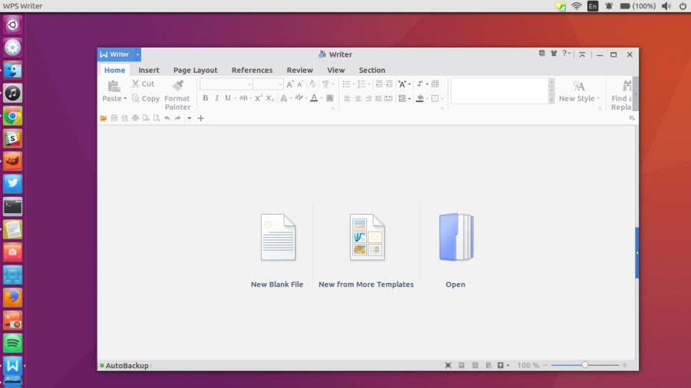
Task: Switch to the Insert tab
Action: tap(148, 70)
